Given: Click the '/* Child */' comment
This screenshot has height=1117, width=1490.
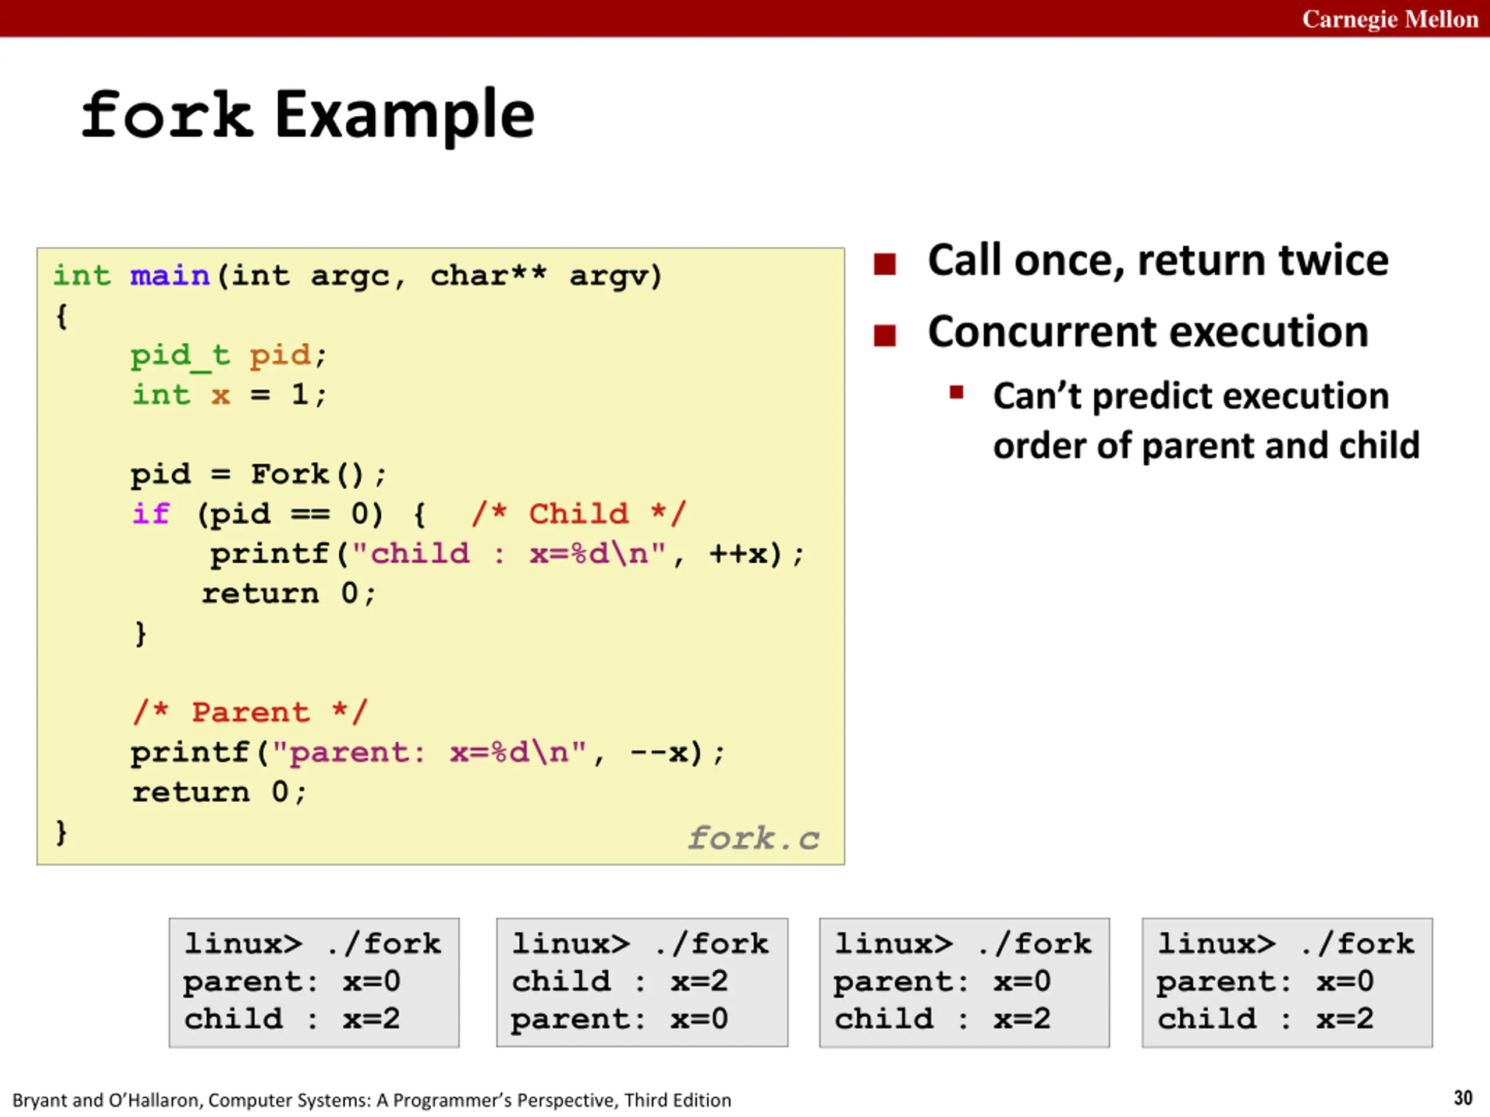Looking at the screenshot, I should tap(579, 514).
